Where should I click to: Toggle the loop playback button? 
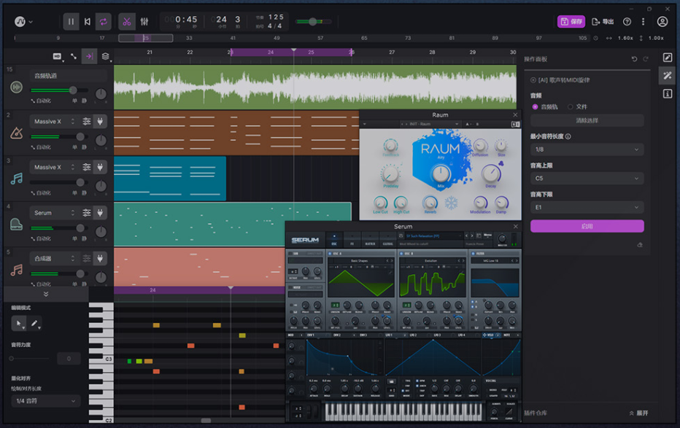point(103,21)
